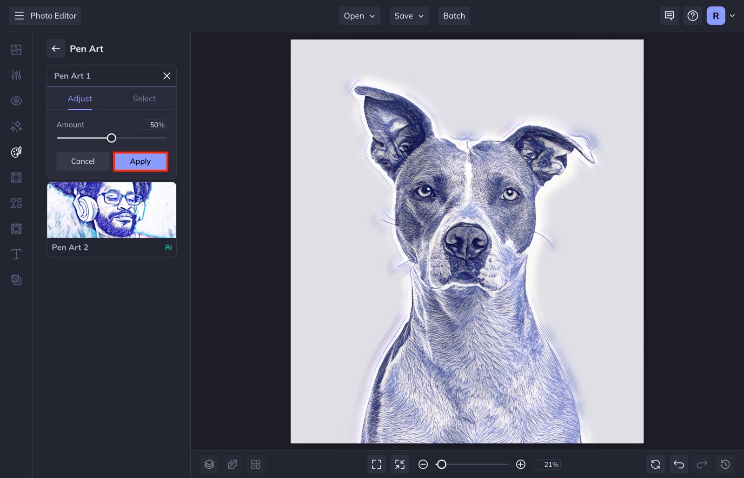744x478 pixels.
Task: Open the account dropdown chevron
Action: tap(732, 15)
